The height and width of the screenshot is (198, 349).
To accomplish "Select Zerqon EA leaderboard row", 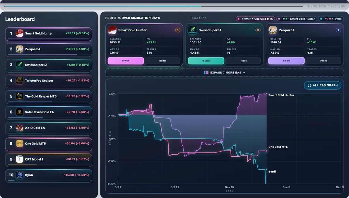I will pos(49,50).
